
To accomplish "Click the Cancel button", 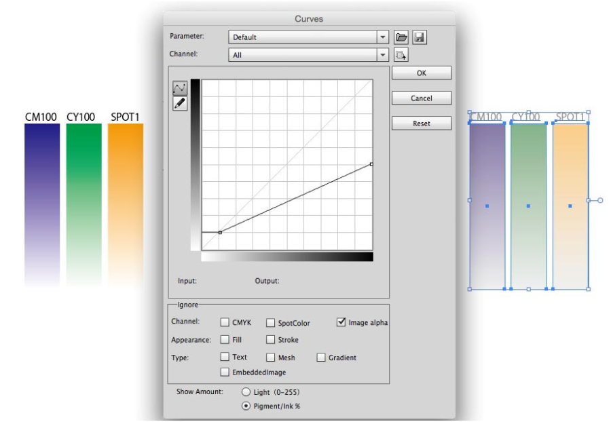I will [421, 98].
